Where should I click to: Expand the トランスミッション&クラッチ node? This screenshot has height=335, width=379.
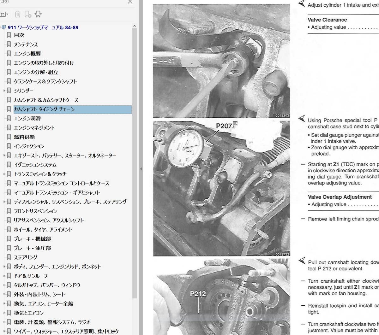point(4,174)
